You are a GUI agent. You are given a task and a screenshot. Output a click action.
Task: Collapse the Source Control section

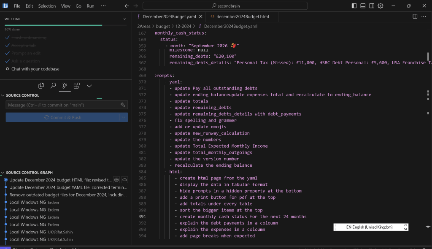pos(22,95)
